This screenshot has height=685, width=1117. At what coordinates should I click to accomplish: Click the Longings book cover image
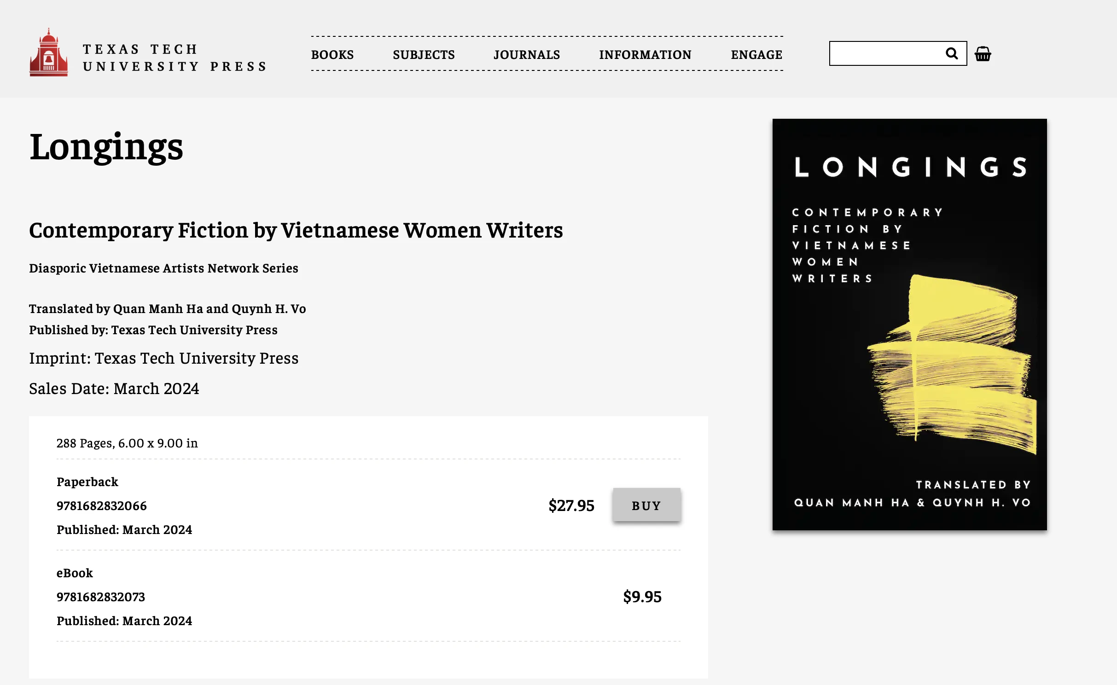click(x=909, y=325)
